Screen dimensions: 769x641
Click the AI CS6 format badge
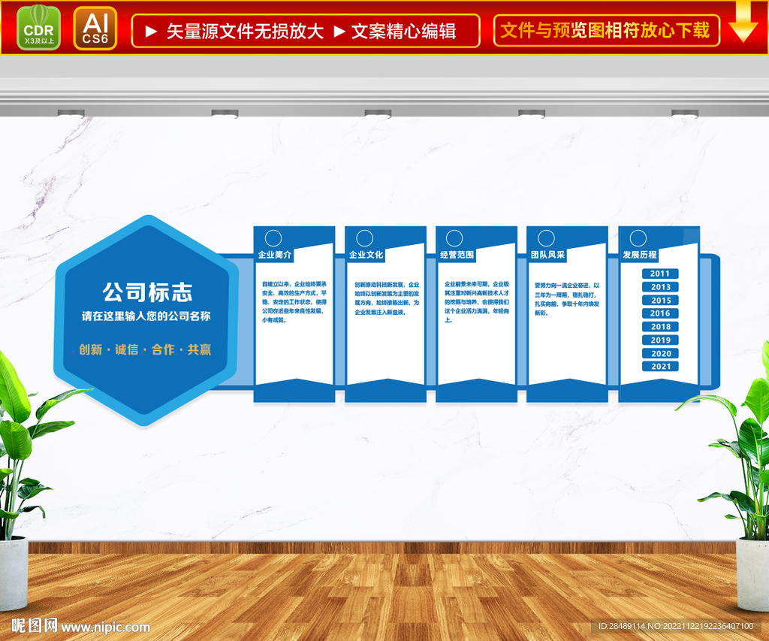coord(95,28)
